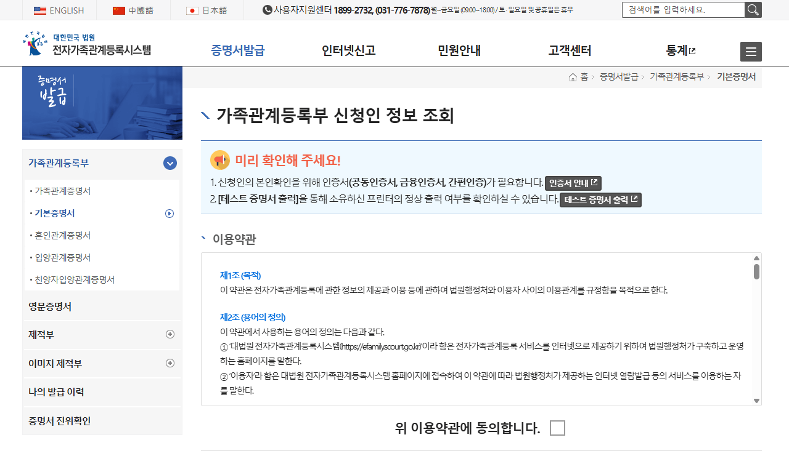789x456 pixels.
Task: Select 가족관계증명서 in sidebar
Action: coord(63,191)
